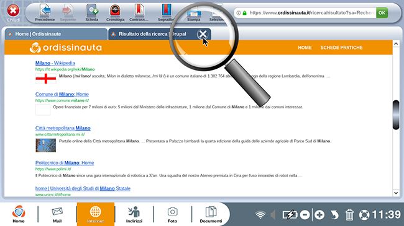Image resolution: width=404 pixels, height=226 pixels.
Task: Click the Città metropolitana thumbnail image
Action: pos(45,146)
